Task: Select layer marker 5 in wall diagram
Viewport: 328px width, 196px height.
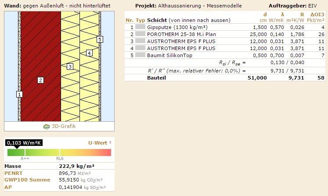Action: coord(100,40)
